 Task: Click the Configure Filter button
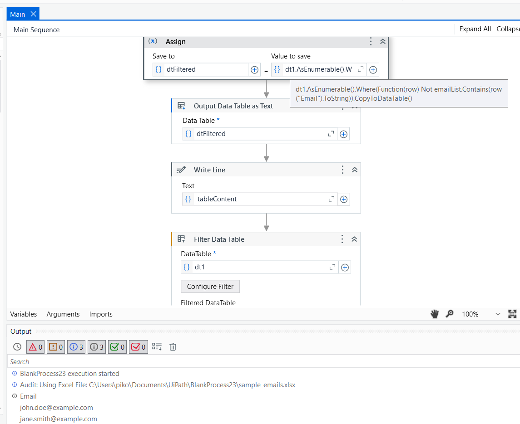pos(210,286)
